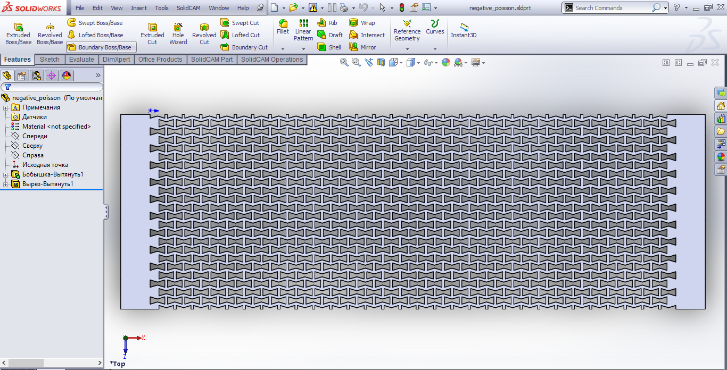
Task: Click the Boundary Cut tool
Action: click(x=244, y=47)
